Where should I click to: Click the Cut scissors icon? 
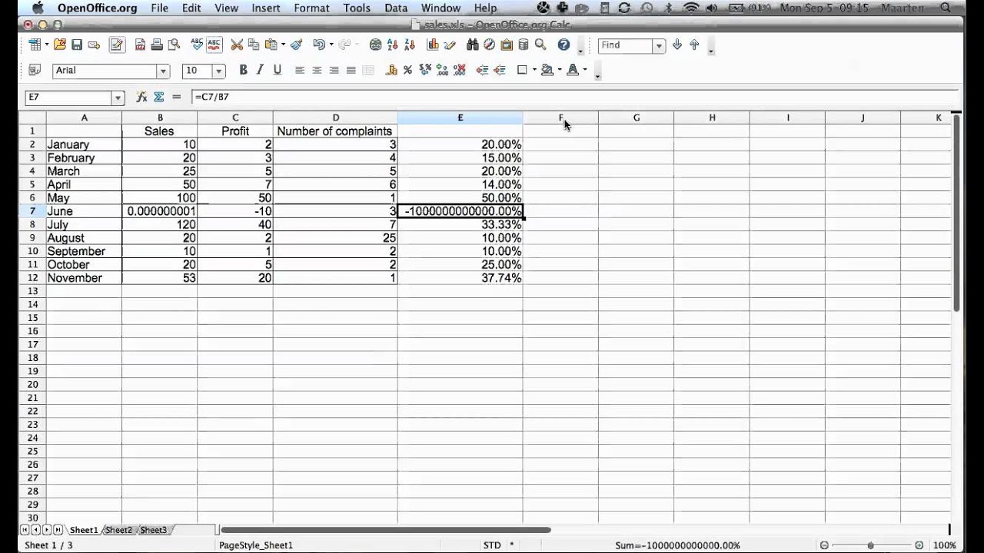coord(237,45)
